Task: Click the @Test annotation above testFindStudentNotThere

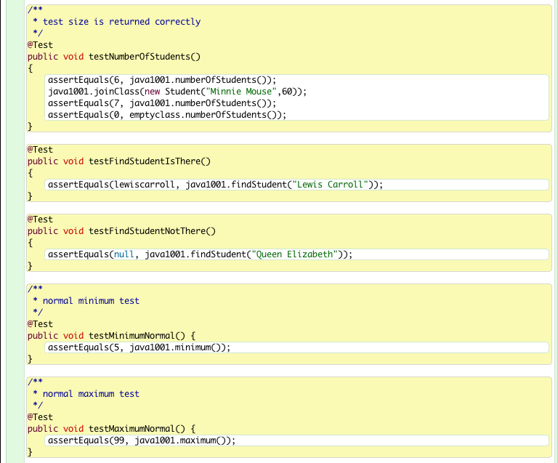Action: pyautogui.click(x=40, y=220)
